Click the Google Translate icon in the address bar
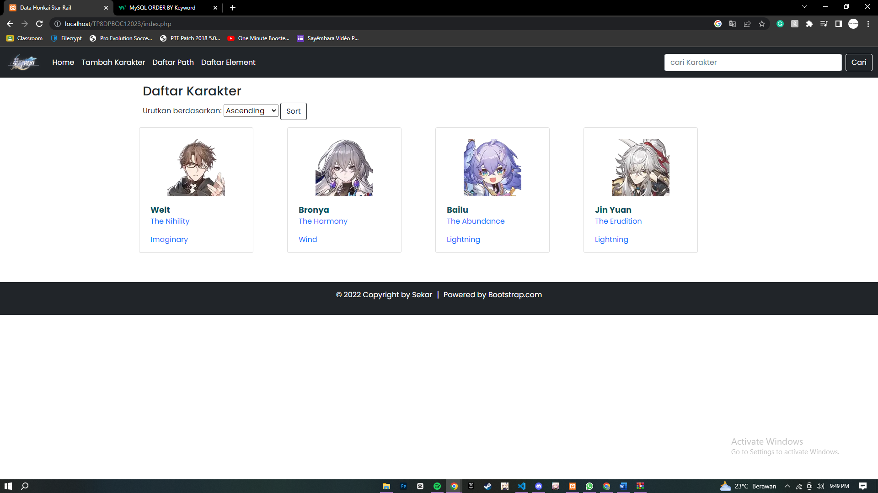878x493 pixels. click(x=733, y=24)
